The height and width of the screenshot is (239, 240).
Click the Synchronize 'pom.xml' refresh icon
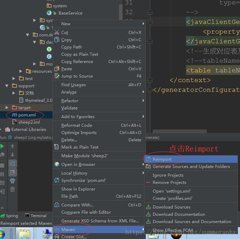(57, 180)
